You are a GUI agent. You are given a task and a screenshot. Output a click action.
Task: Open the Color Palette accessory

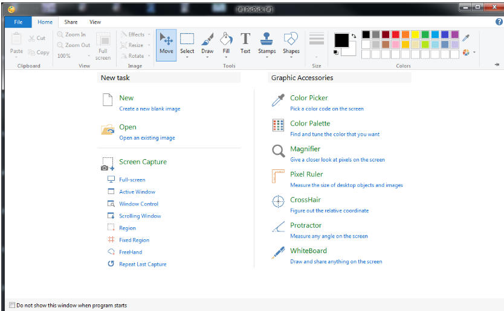[310, 124]
